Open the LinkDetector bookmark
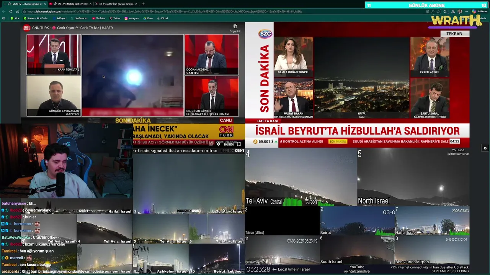Image resolution: width=490 pixels, height=275 pixels. point(79,18)
